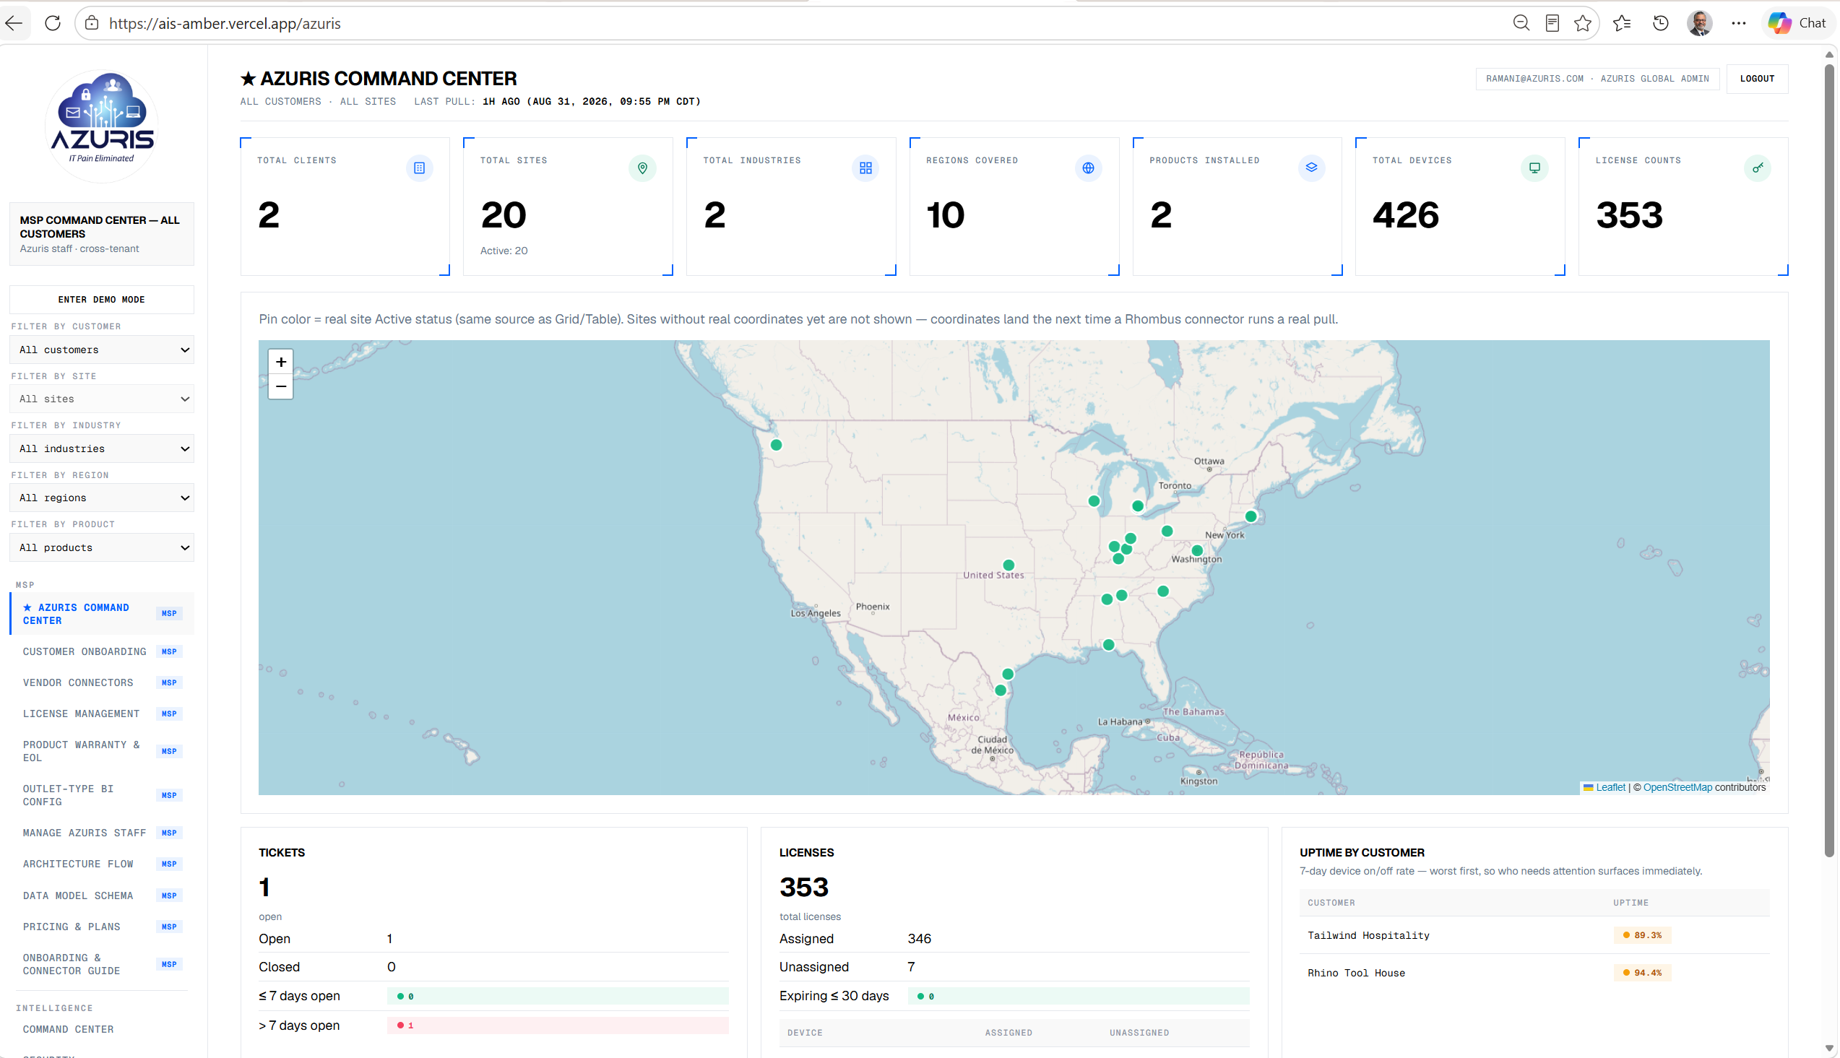The height and width of the screenshot is (1058, 1840).
Task: Zoom out on the map
Action: pyautogui.click(x=280, y=386)
